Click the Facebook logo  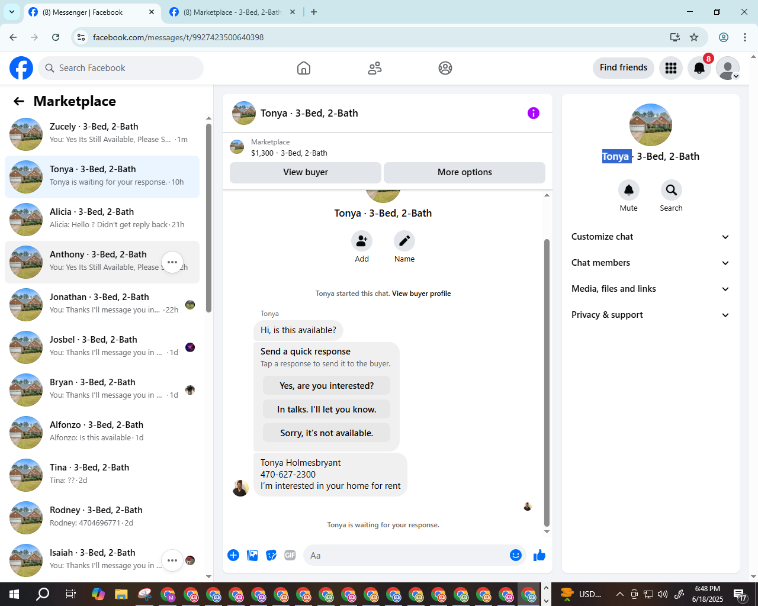coord(21,68)
